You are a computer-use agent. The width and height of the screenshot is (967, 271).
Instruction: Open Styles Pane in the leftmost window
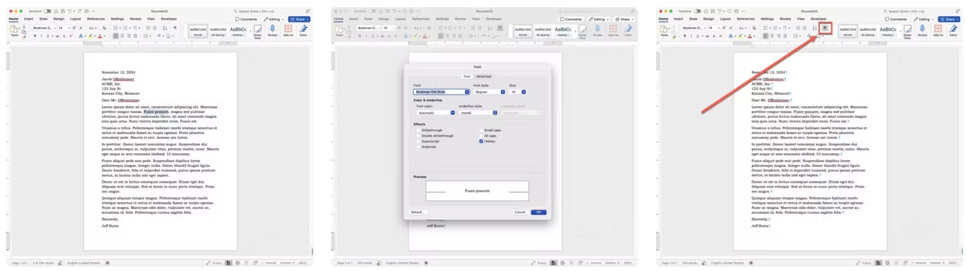point(258,30)
